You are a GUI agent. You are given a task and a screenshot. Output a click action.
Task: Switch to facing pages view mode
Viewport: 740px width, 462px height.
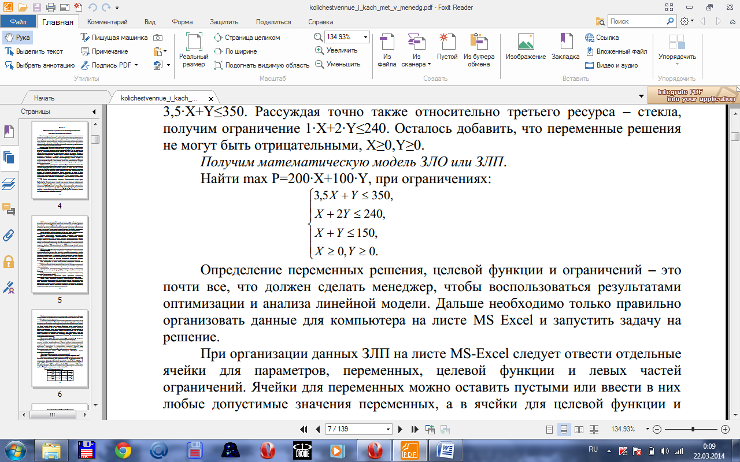click(x=579, y=430)
